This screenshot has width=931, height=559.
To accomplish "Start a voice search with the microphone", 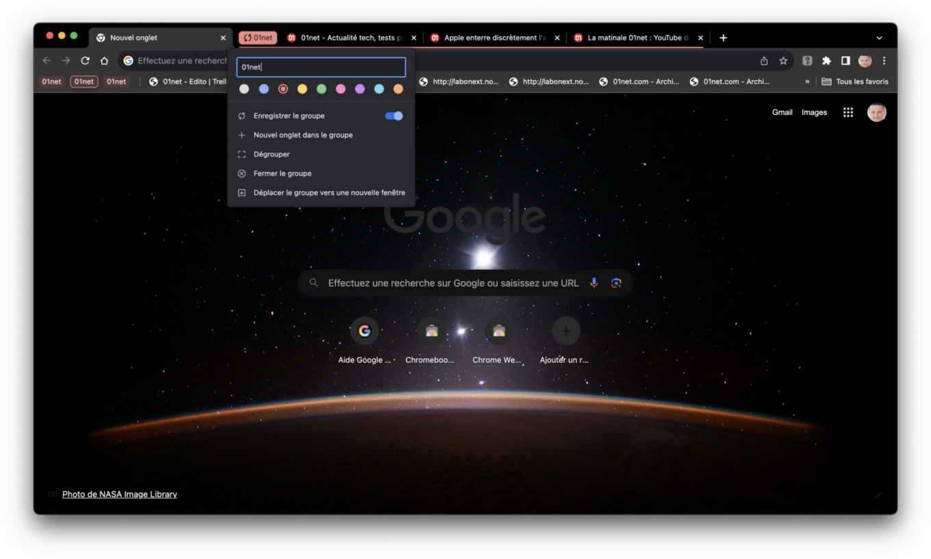I will point(594,283).
